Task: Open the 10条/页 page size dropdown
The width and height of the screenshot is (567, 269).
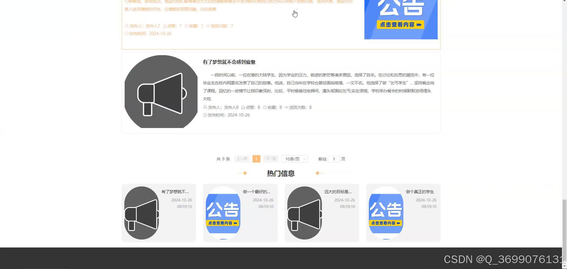Action: 294,159
